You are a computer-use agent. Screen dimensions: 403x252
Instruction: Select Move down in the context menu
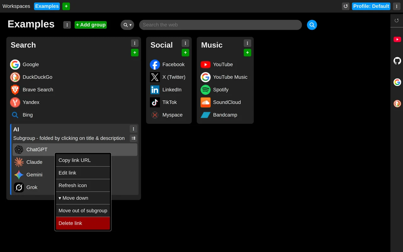tap(83, 198)
